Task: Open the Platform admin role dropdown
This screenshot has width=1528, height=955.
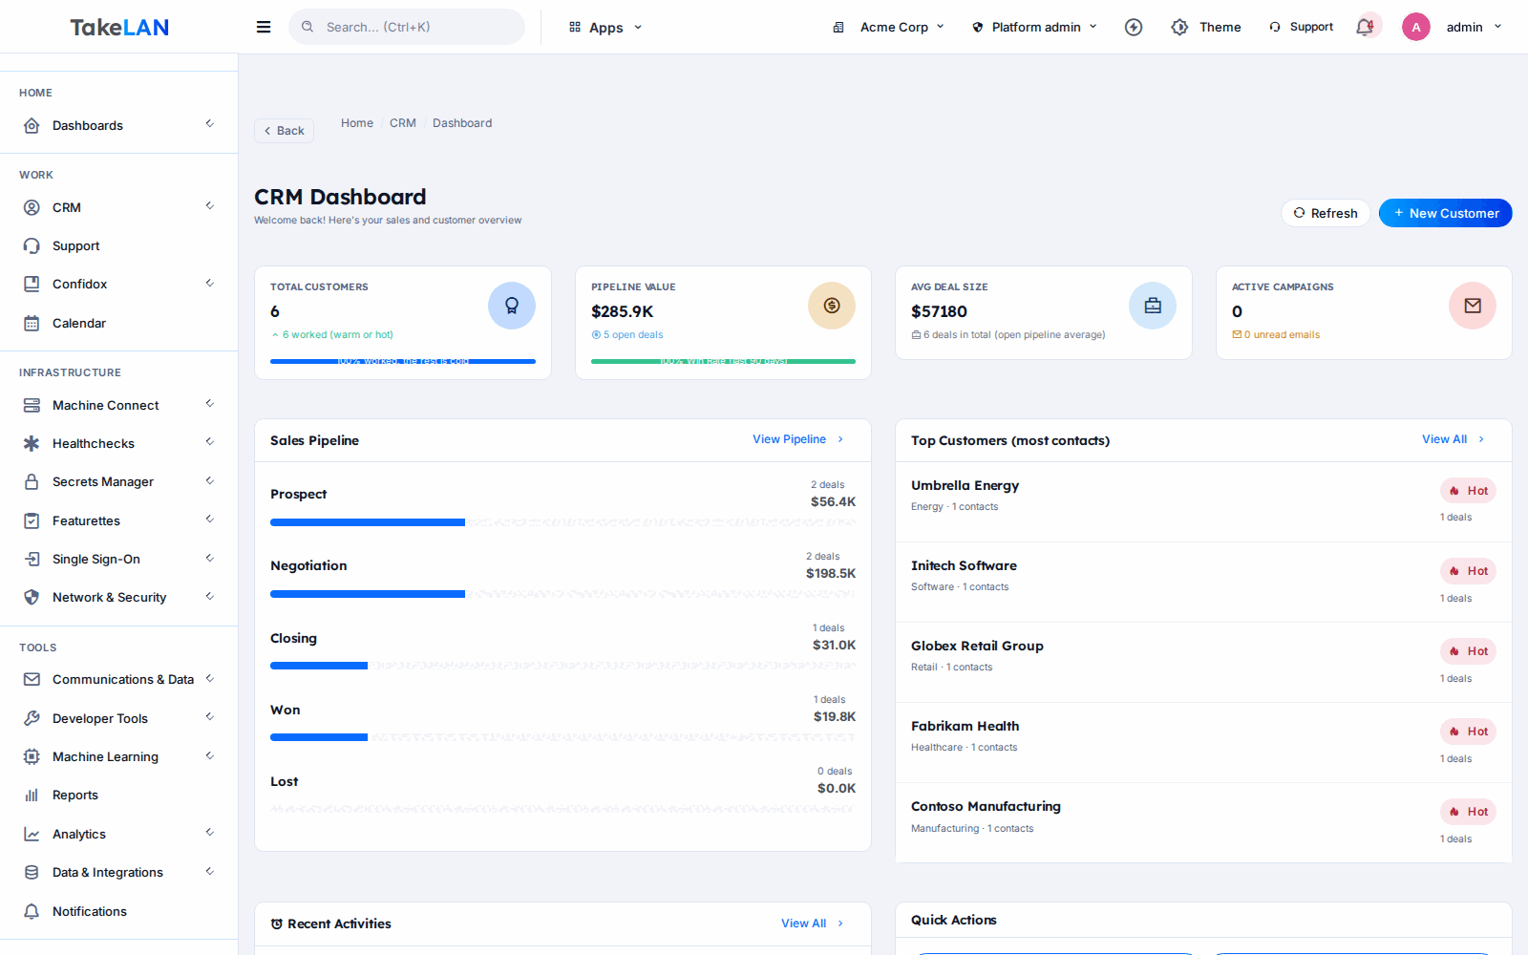Action: [1034, 27]
